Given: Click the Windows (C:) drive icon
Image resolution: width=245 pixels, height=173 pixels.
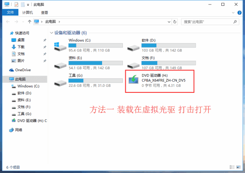Looking at the screenshot, I should pyautogui.click(x=60, y=47).
